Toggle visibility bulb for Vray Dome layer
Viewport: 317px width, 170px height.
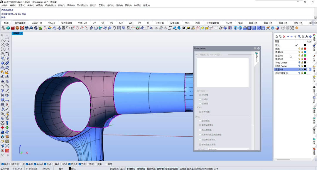click(299, 63)
